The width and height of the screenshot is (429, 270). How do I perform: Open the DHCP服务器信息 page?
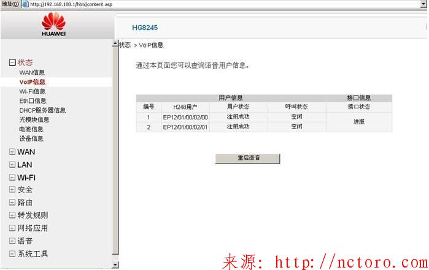(42, 110)
